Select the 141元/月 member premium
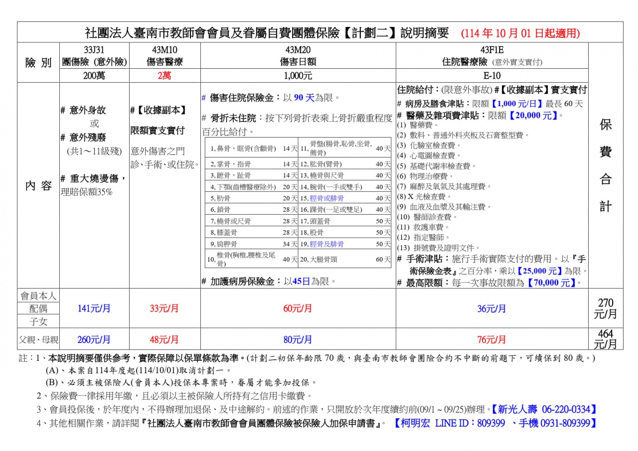Viewport: 638px width, 451px height. click(94, 308)
